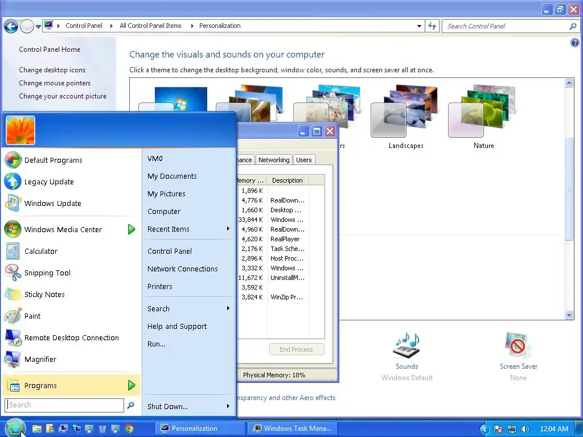Go back in the Control Panel window
The height and width of the screenshot is (437, 583).
pyautogui.click(x=11, y=26)
